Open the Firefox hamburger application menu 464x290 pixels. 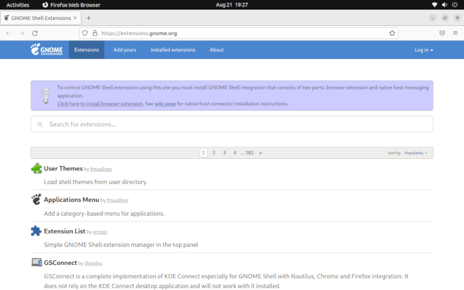[455, 33]
